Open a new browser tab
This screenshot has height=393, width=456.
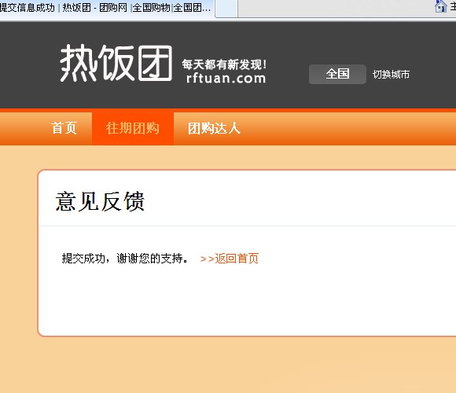point(226,9)
